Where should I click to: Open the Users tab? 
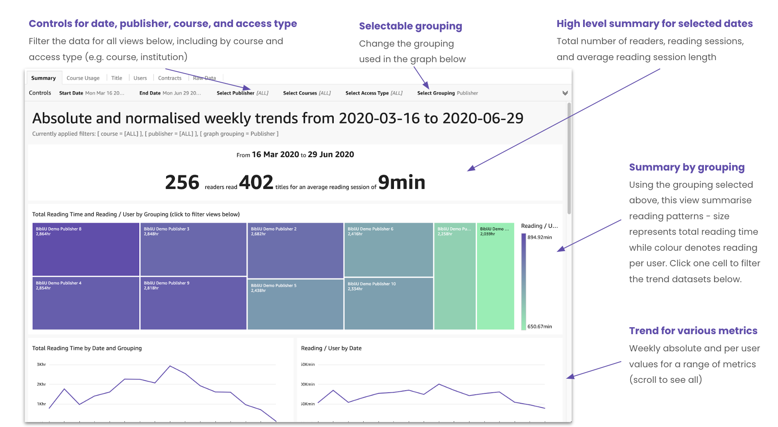(140, 78)
